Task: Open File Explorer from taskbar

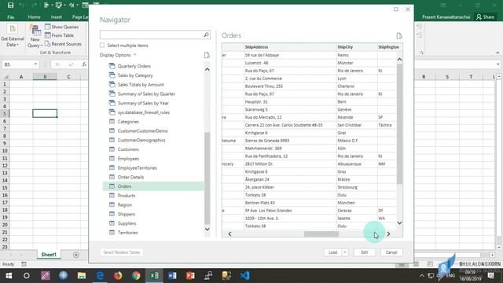Action: pyautogui.click(x=82, y=276)
